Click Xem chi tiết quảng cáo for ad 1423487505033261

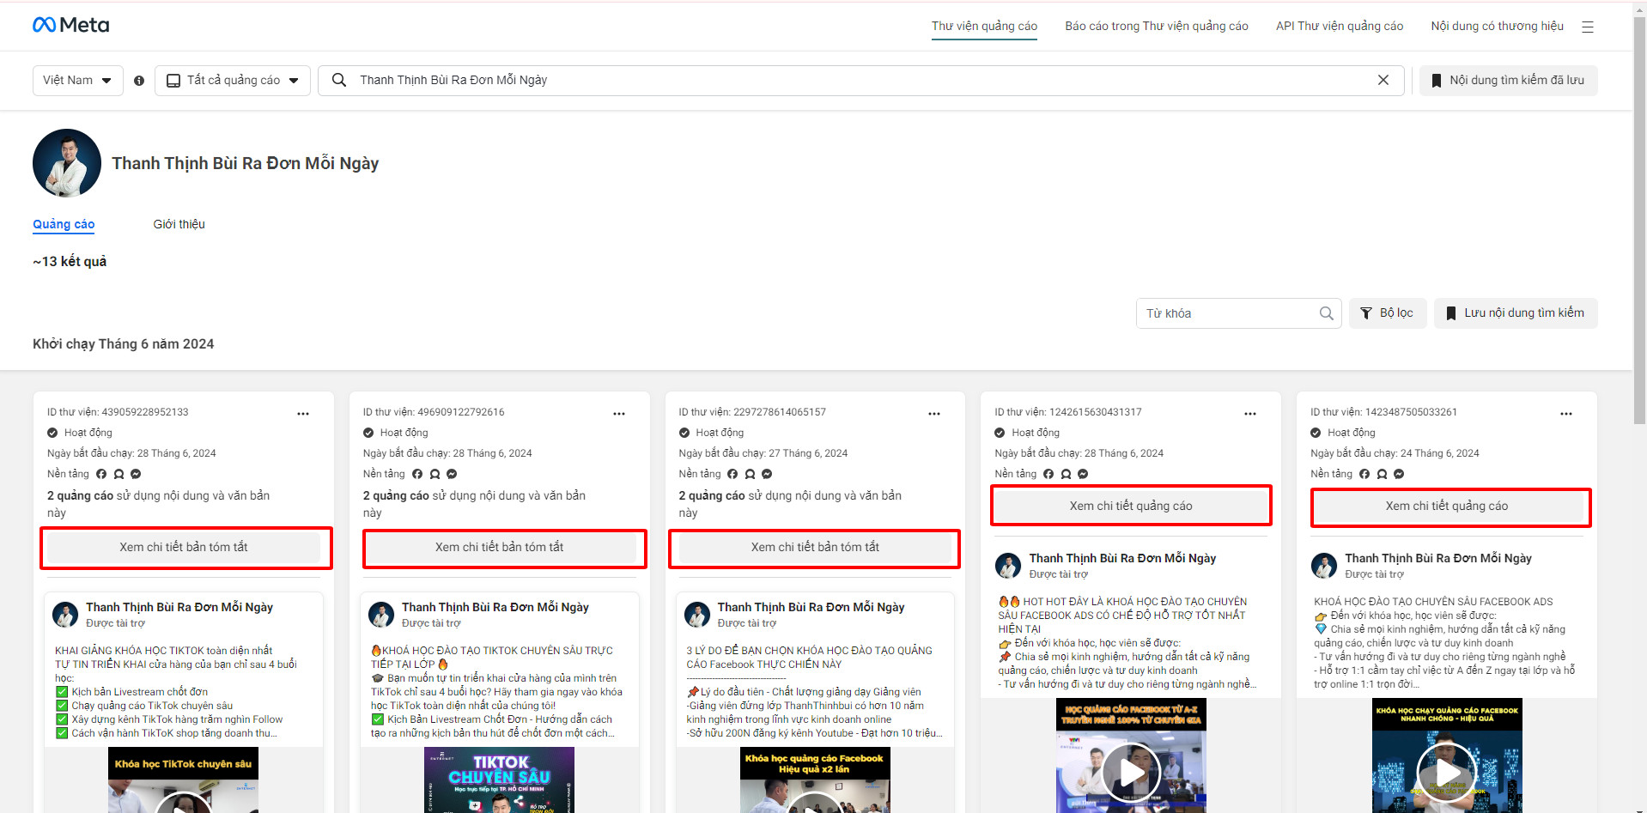(x=1447, y=507)
